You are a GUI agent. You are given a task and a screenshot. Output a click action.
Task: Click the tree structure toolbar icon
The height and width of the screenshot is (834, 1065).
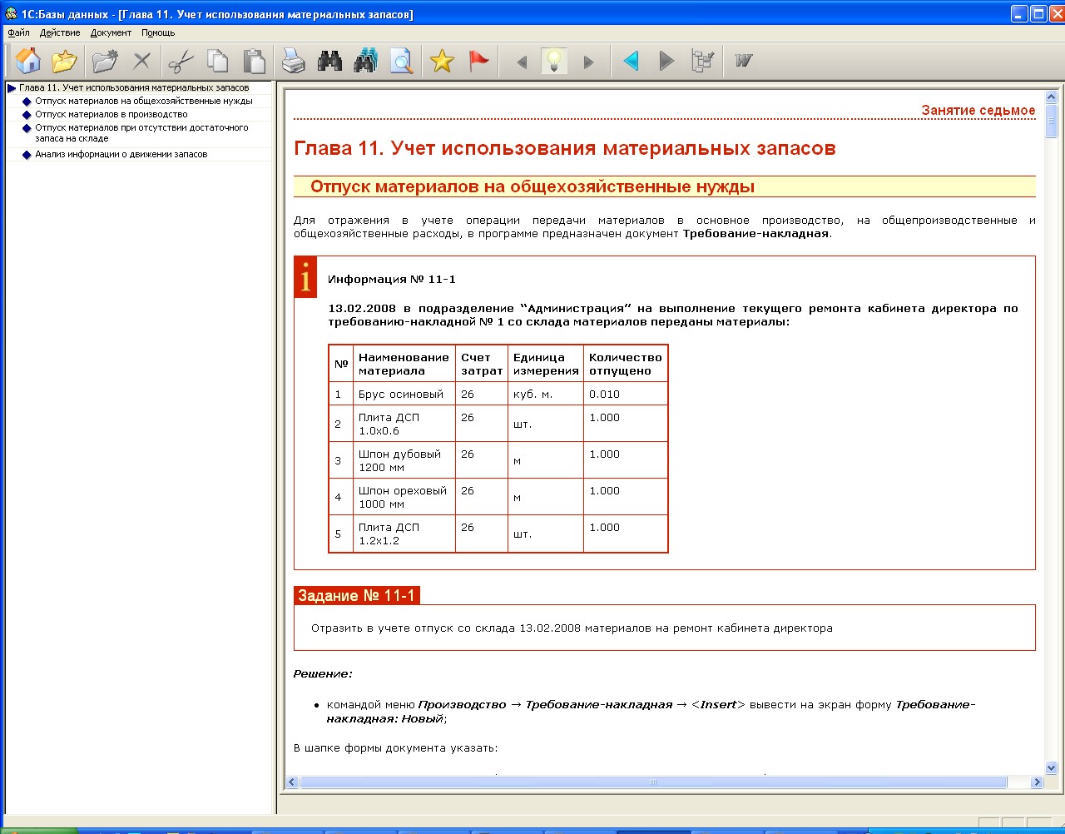point(703,61)
